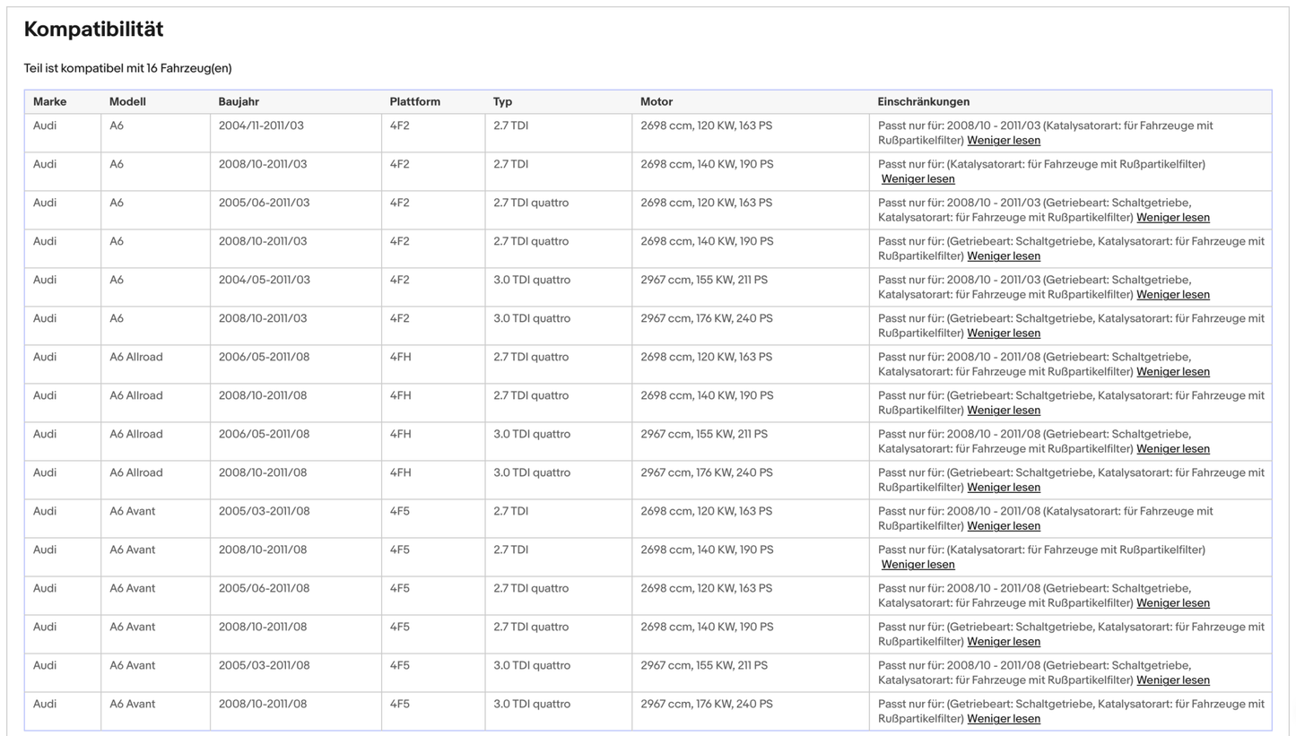Click 'Weniger lesen' for A6 Allroad 3.0 TDI 211 PS
The height and width of the screenshot is (736, 1296).
pyautogui.click(x=1172, y=449)
